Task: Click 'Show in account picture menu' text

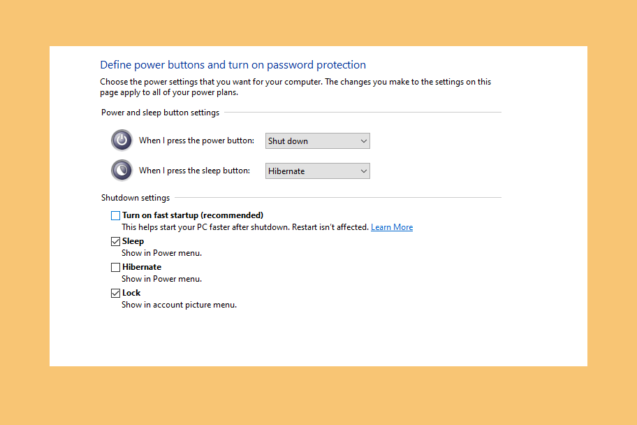Action: click(179, 305)
